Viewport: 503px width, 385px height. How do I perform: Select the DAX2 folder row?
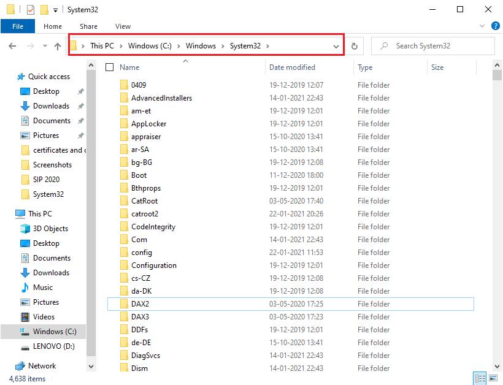tap(291, 304)
